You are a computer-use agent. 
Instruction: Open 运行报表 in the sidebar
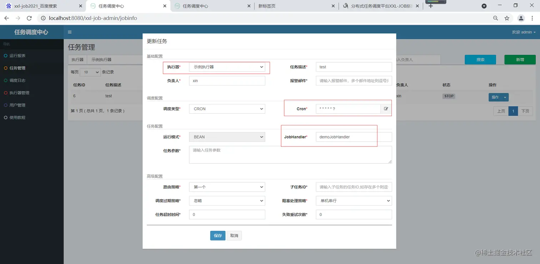pyautogui.click(x=32, y=56)
